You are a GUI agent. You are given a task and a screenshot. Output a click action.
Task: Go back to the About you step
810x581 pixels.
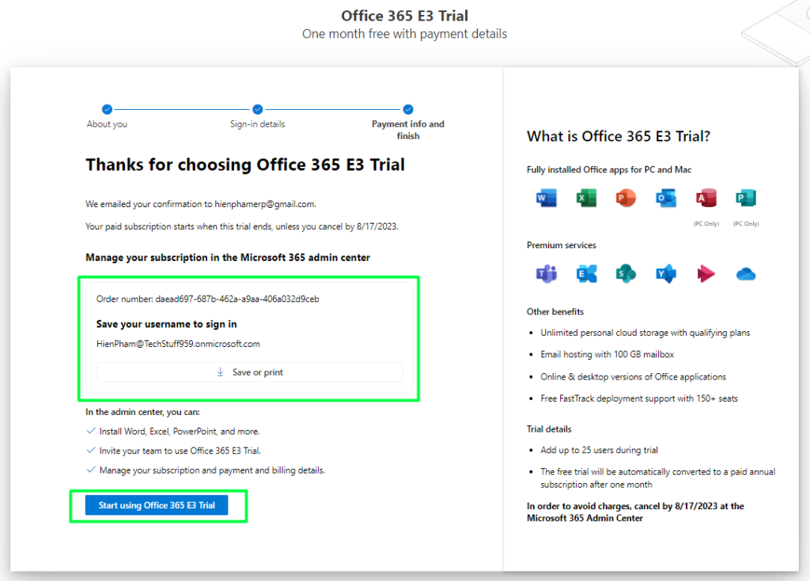point(107,110)
